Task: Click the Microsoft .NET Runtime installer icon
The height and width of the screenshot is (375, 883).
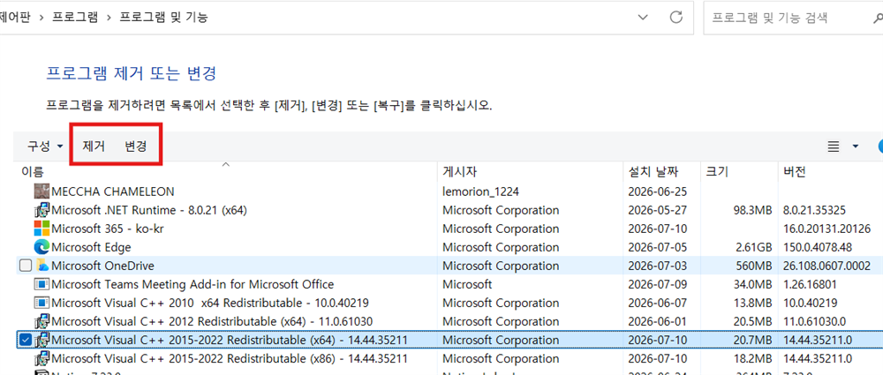Action: [42, 210]
